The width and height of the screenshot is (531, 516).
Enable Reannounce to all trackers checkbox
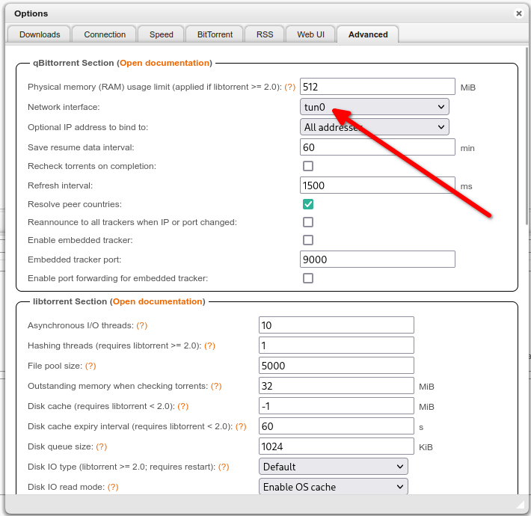(308, 222)
